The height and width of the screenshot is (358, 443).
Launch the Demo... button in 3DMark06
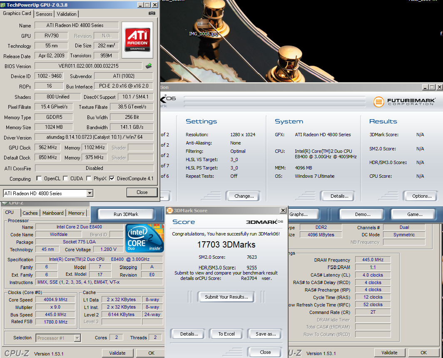pos(363,214)
